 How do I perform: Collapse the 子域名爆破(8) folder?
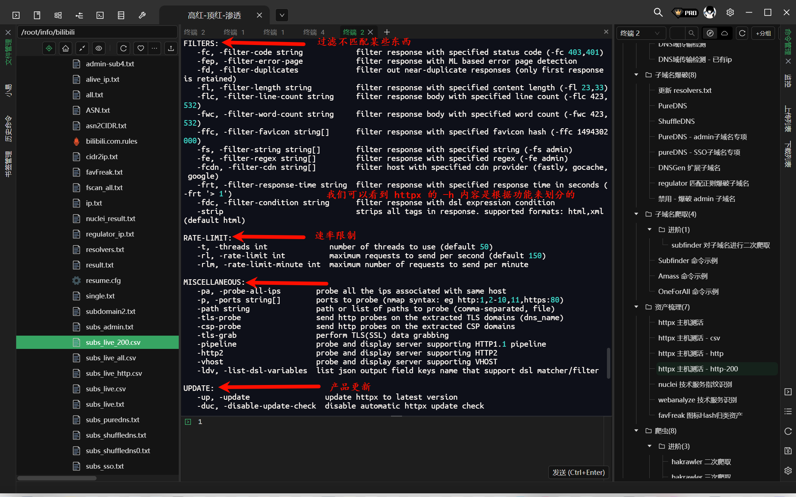tap(636, 75)
